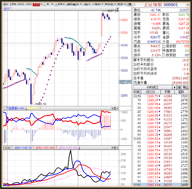This screenshot has height=189, width=192.
Task: Click the 3193.16 low price label
Action: tap(41, 104)
